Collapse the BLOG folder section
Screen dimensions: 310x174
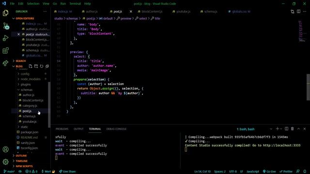(x=19, y=66)
